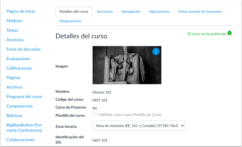Click the Curso de Proyecto value No
Screen dimensions: 242x147
tap(95, 108)
